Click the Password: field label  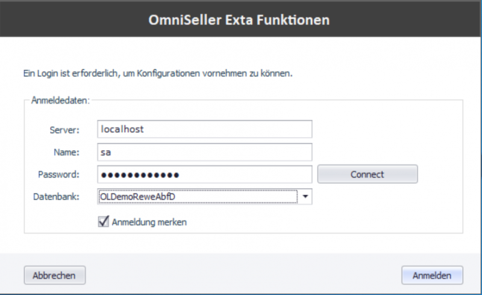59,174
